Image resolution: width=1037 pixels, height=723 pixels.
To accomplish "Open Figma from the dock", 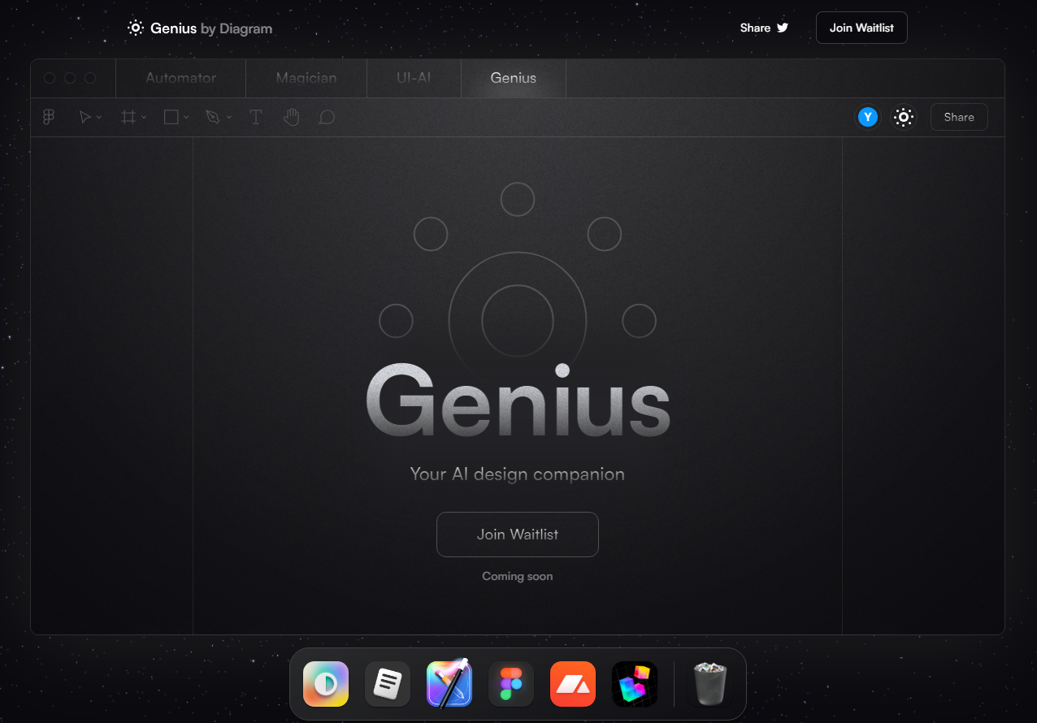I will (511, 684).
